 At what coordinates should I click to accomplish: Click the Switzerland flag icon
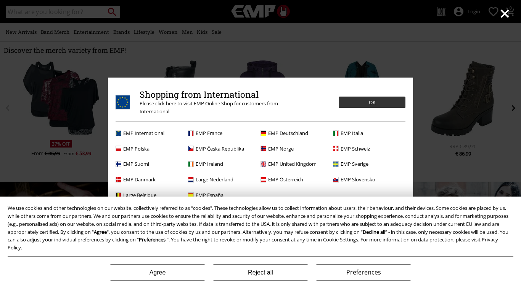click(336, 149)
